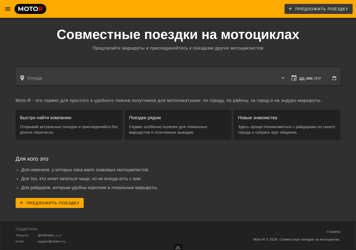
Task: Click the Email label in footer
Action: click(19, 241)
